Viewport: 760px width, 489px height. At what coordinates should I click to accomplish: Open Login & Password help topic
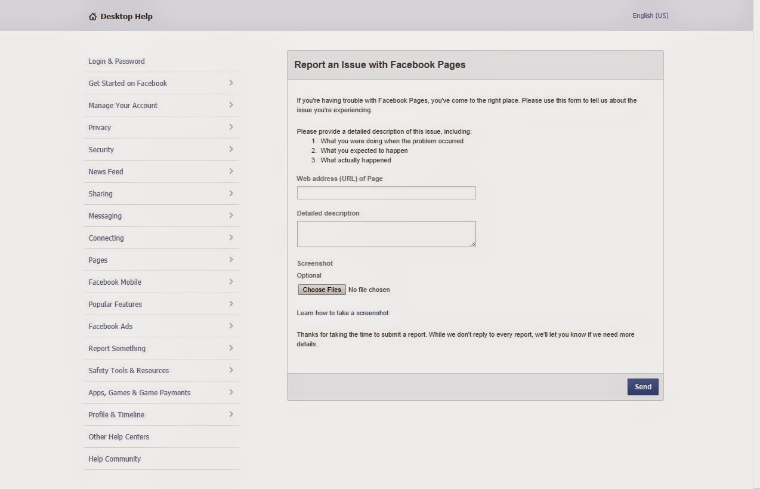pos(116,61)
